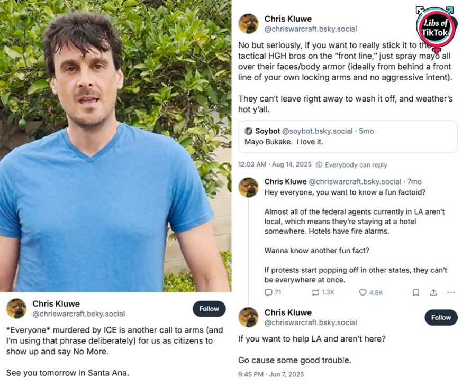Follow Chris Kluwe on the Santa Ana post
The width and height of the screenshot is (462, 387).
(x=209, y=309)
